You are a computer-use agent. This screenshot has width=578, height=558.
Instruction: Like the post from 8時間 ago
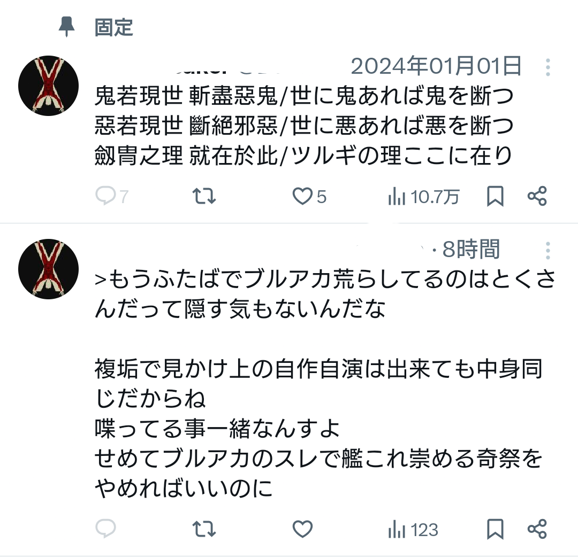(302, 529)
